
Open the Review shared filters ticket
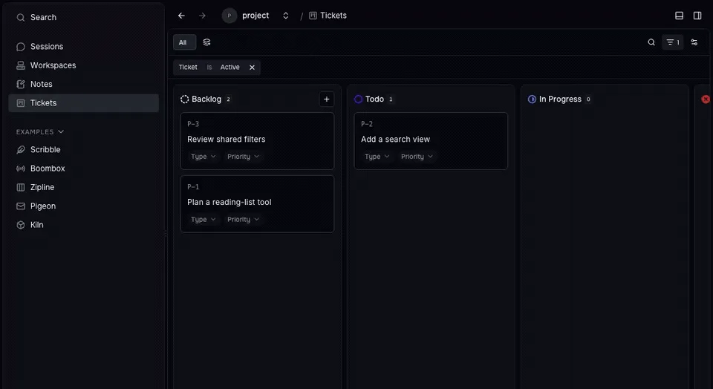[258, 141]
